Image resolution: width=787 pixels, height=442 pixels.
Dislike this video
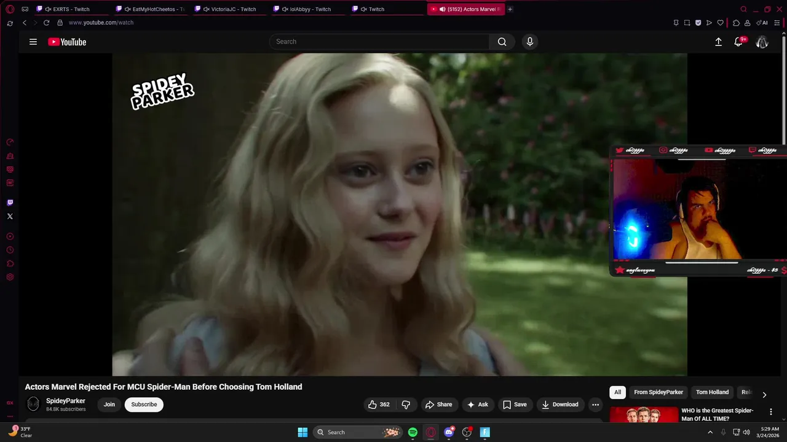coord(406,405)
